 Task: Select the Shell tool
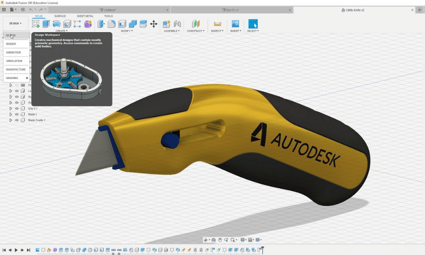122,24
